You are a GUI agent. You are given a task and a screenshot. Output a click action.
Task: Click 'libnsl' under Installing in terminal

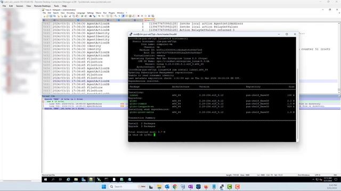point(134,95)
